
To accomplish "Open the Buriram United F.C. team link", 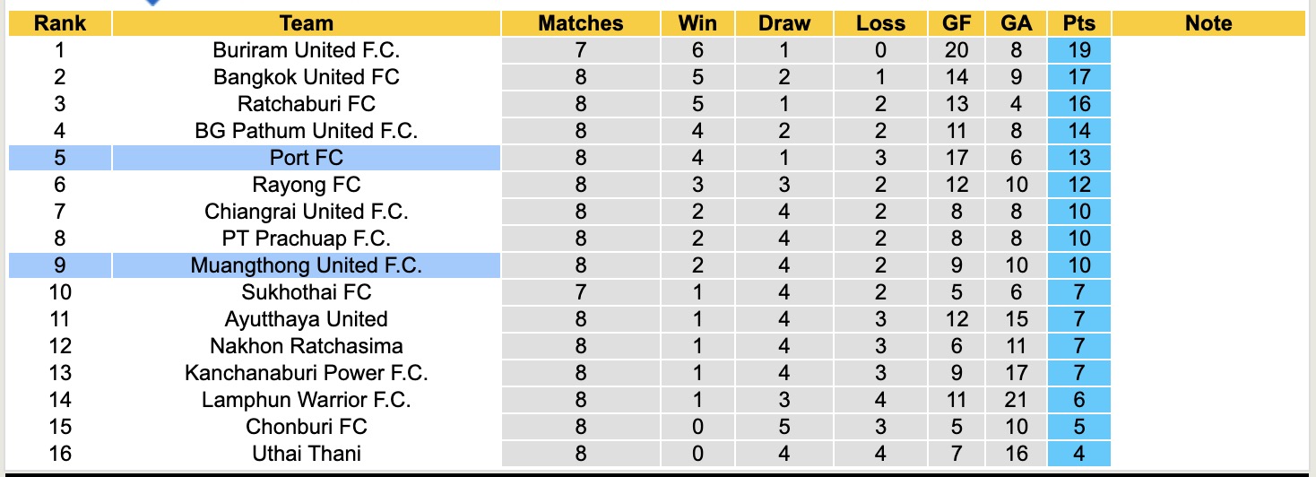I will pyautogui.click(x=307, y=50).
